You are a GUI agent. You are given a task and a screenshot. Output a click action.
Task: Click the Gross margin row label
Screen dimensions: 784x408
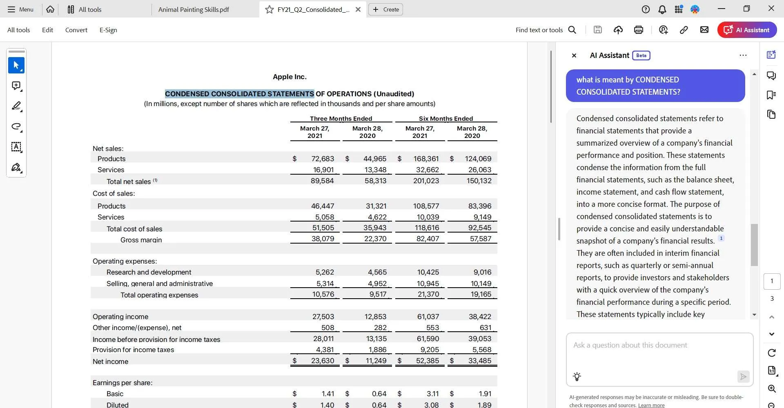click(141, 240)
